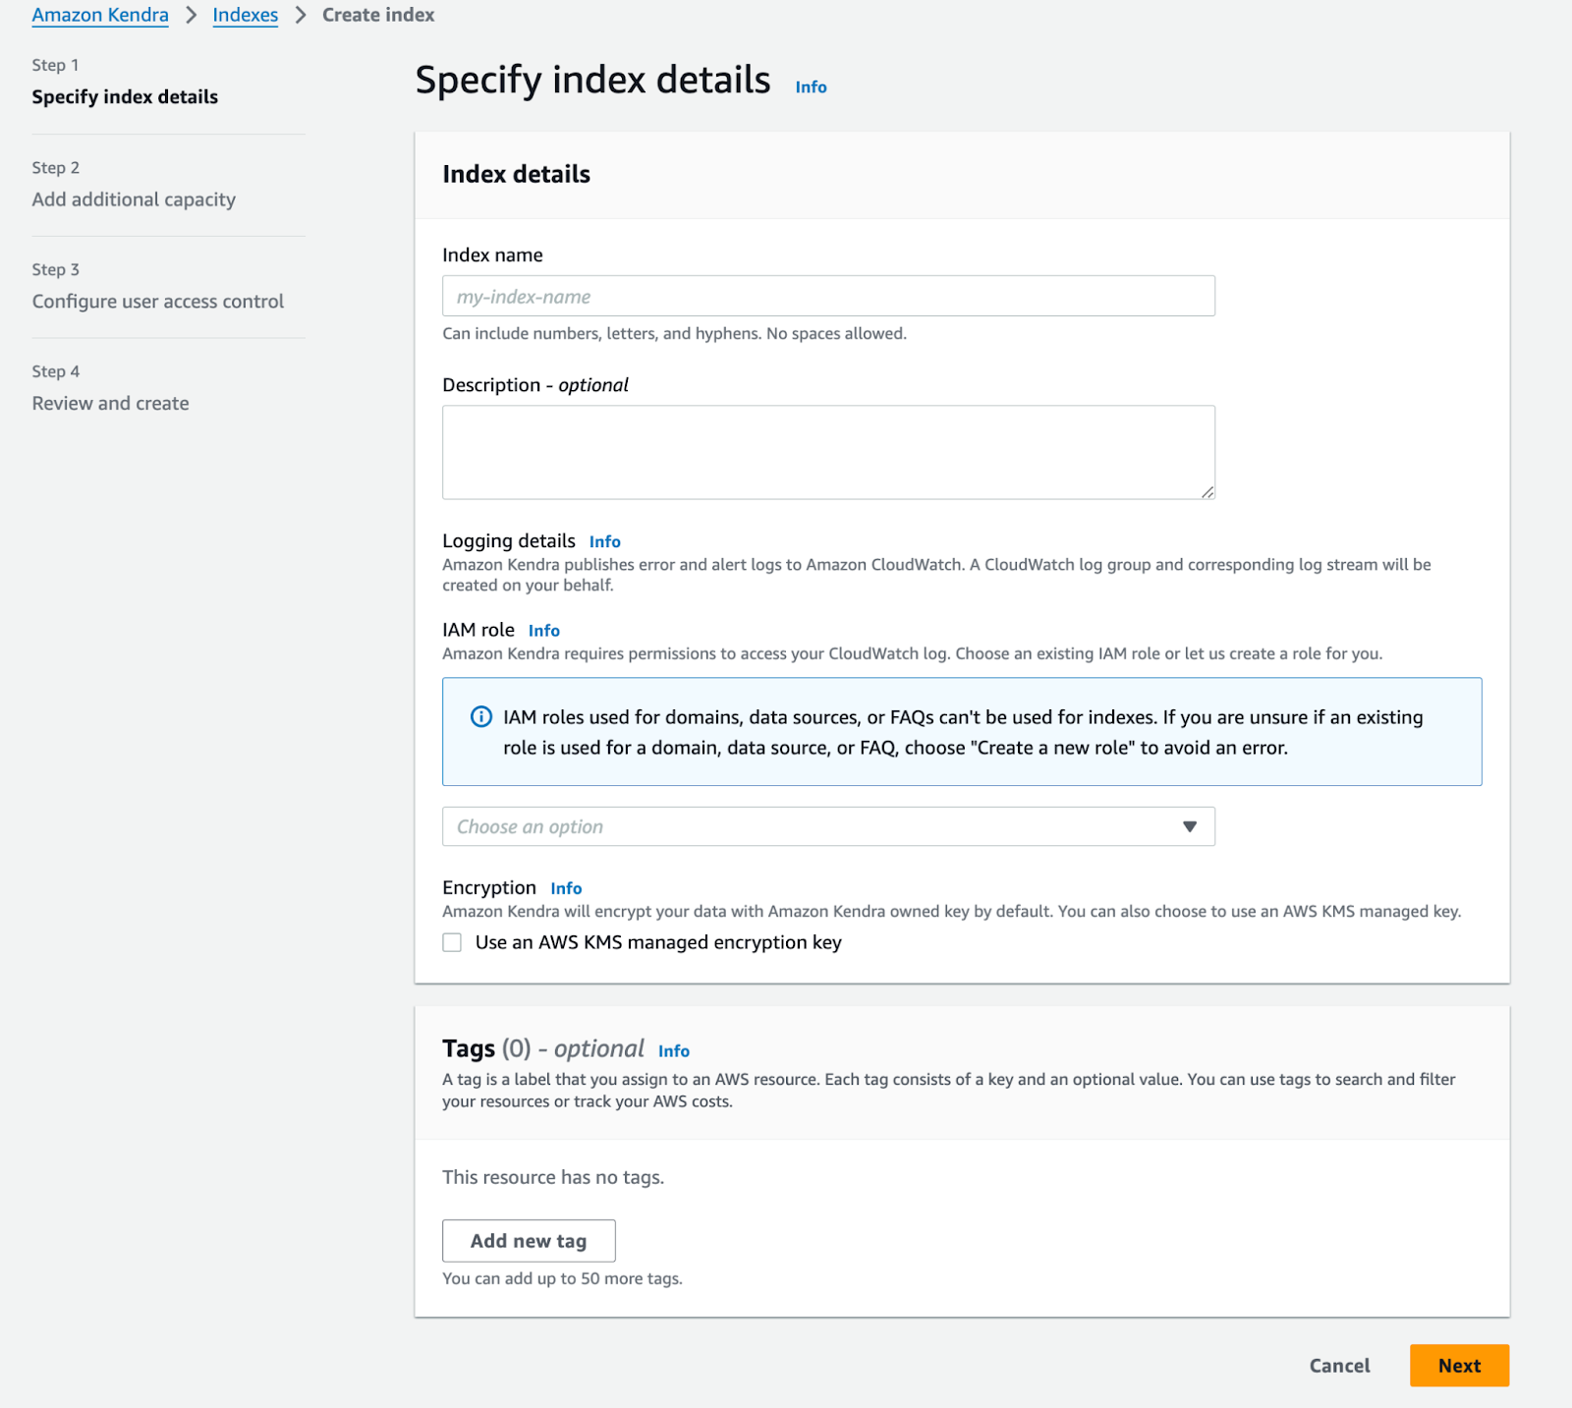Select Step 1 Specify index details
The image size is (1572, 1408).
point(125,97)
